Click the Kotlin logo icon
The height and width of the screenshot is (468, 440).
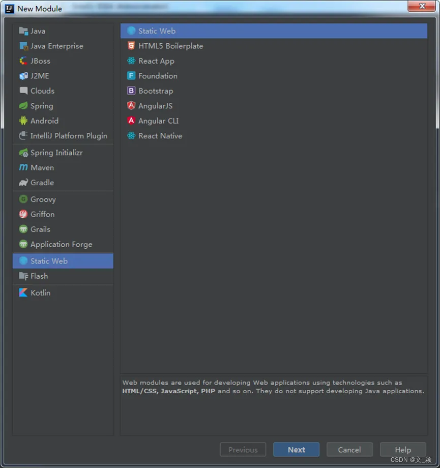tap(23, 293)
